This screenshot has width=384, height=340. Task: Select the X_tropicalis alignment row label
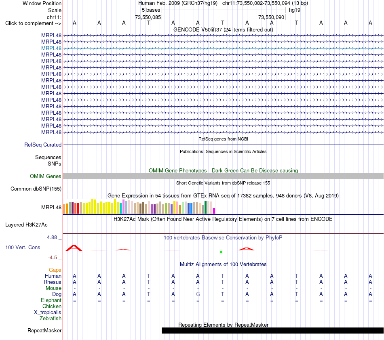tap(48, 313)
